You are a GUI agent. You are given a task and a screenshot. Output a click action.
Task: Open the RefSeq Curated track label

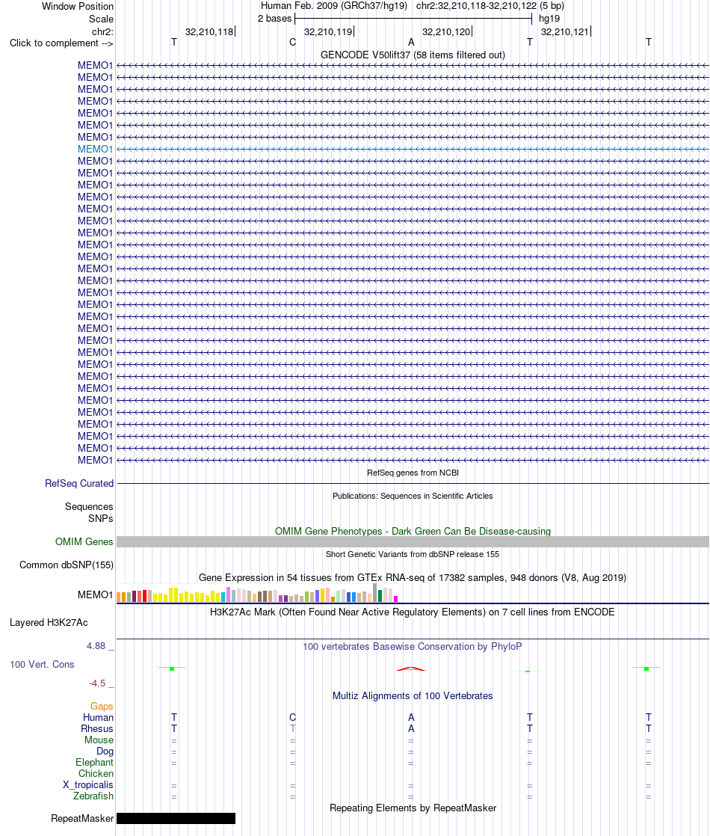pyautogui.click(x=79, y=484)
